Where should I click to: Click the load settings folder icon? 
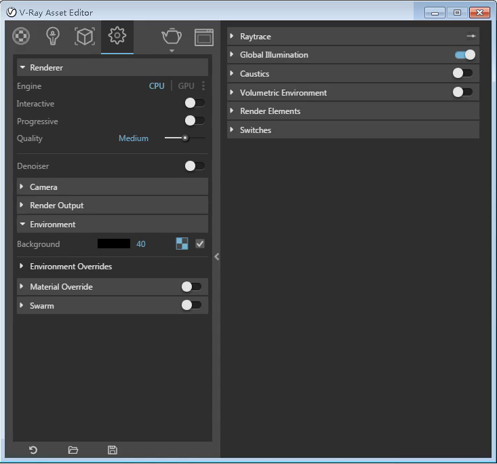point(73,450)
